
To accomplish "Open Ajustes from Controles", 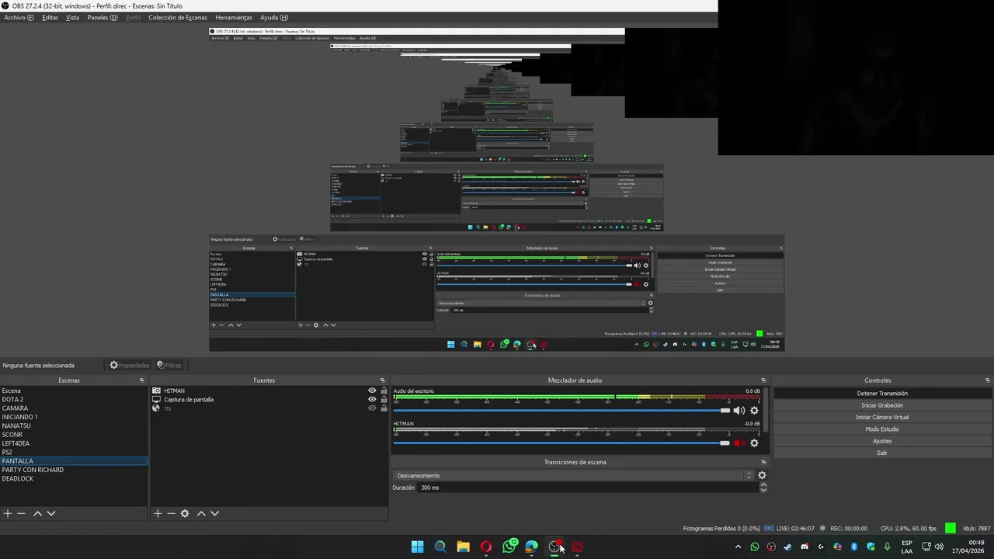I will [882, 441].
